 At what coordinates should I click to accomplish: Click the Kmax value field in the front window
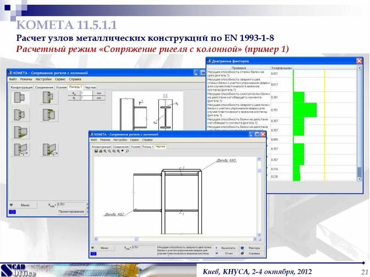tap(144, 247)
